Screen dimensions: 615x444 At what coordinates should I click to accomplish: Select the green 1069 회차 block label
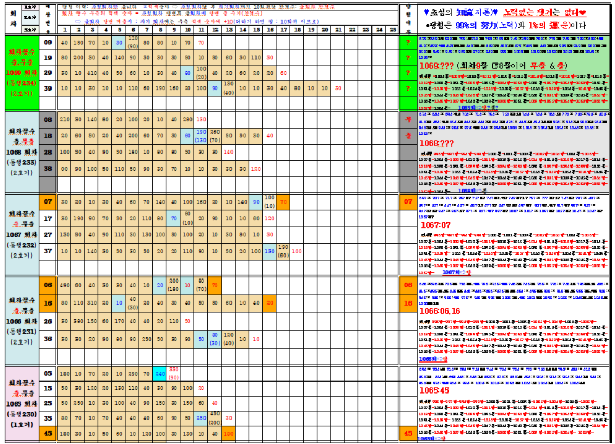tap(21, 72)
